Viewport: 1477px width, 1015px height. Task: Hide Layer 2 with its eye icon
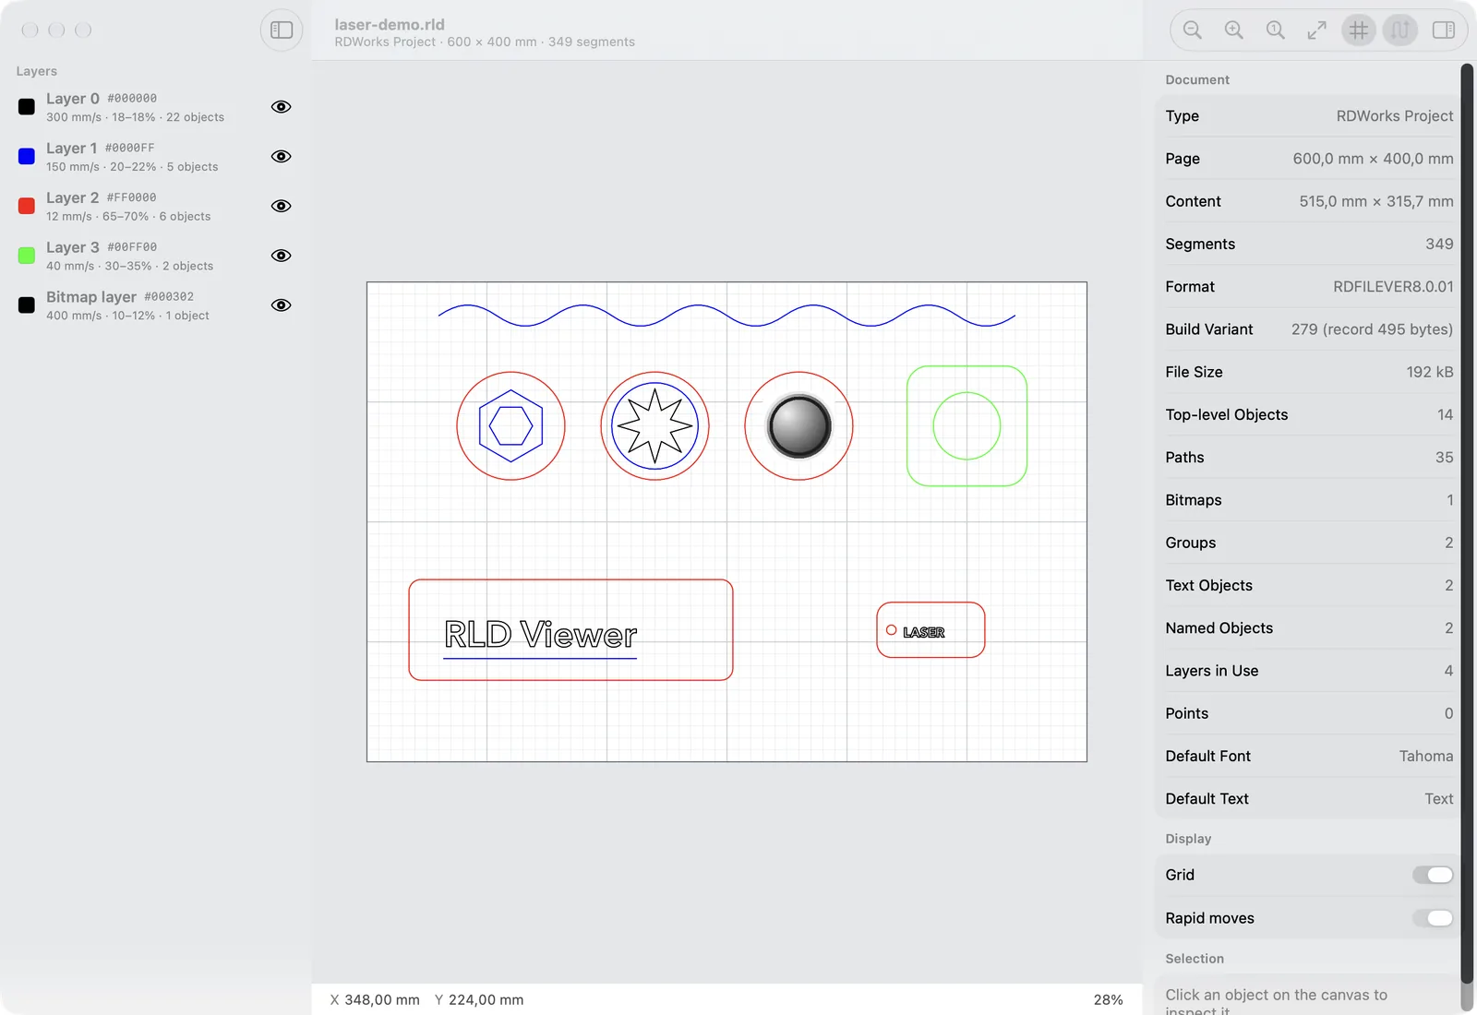pyautogui.click(x=282, y=206)
